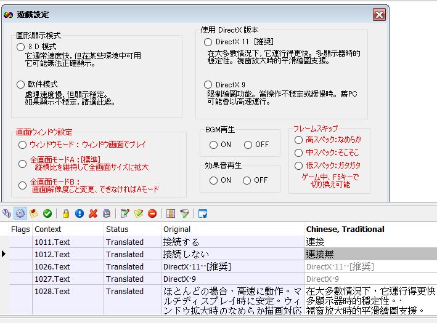Select 低スペック:ガタガタ frame skip option
This screenshot has width=437, height=323.
coord(298,165)
